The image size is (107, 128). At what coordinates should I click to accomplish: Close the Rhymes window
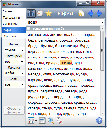coord(98,3)
